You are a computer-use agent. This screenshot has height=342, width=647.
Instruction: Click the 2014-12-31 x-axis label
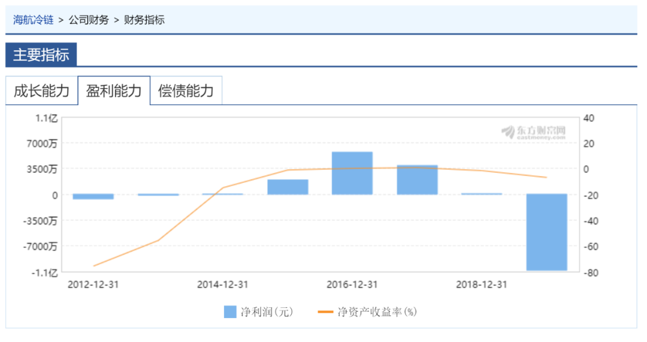tap(223, 285)
